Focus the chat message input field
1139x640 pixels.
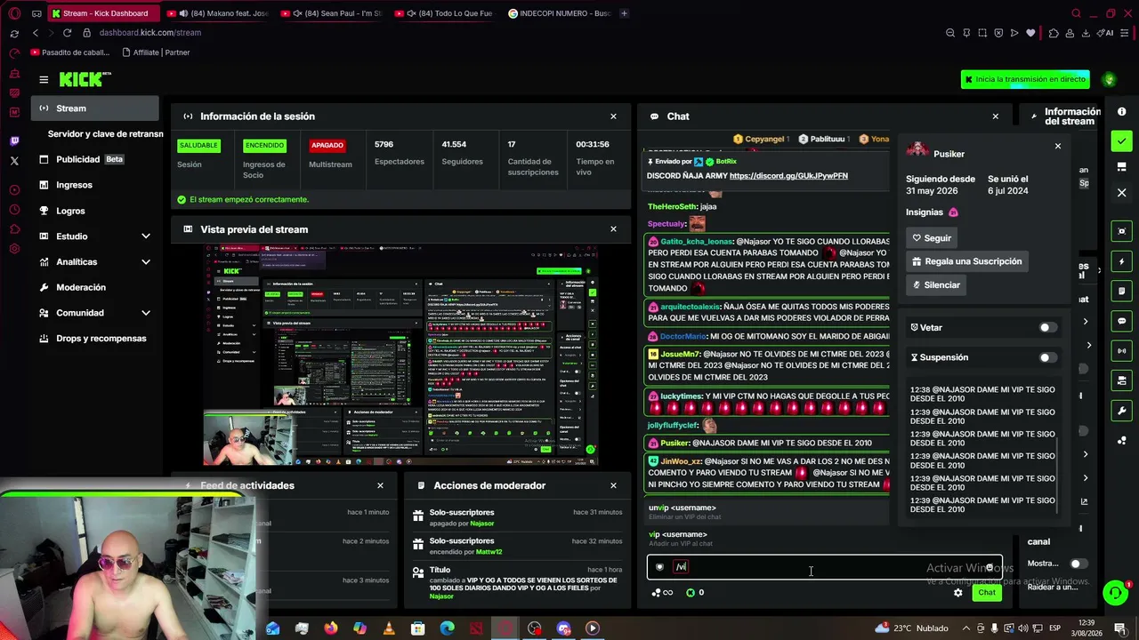point(824,567)
